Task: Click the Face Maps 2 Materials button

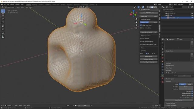Action: pos(149,62)
